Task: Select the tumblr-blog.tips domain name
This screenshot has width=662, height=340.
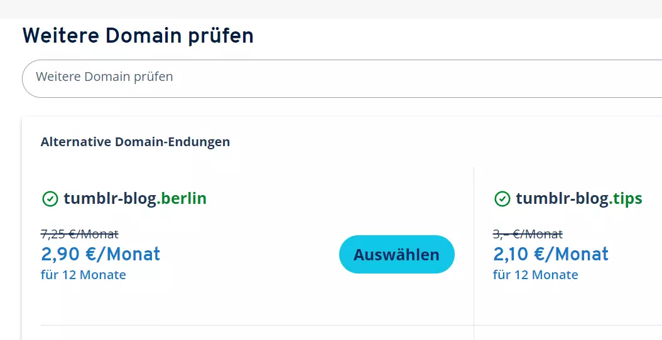Action: 578,199
